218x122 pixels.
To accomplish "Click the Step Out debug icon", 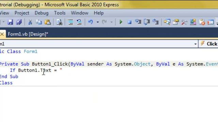I will 156,22.
